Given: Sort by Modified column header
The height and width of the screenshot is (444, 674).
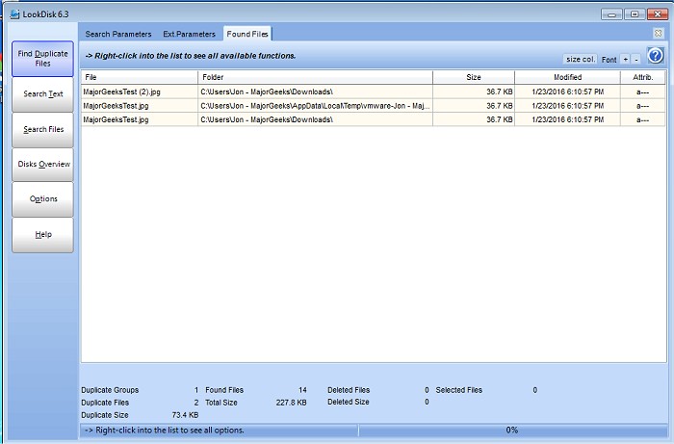Looking at the screenshot, I should (567, 77).
